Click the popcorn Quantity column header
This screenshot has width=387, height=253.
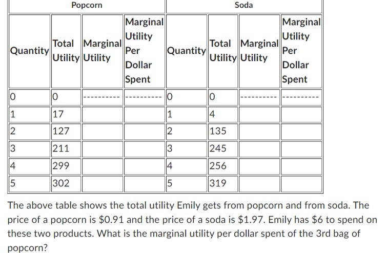tap(29, 51)
